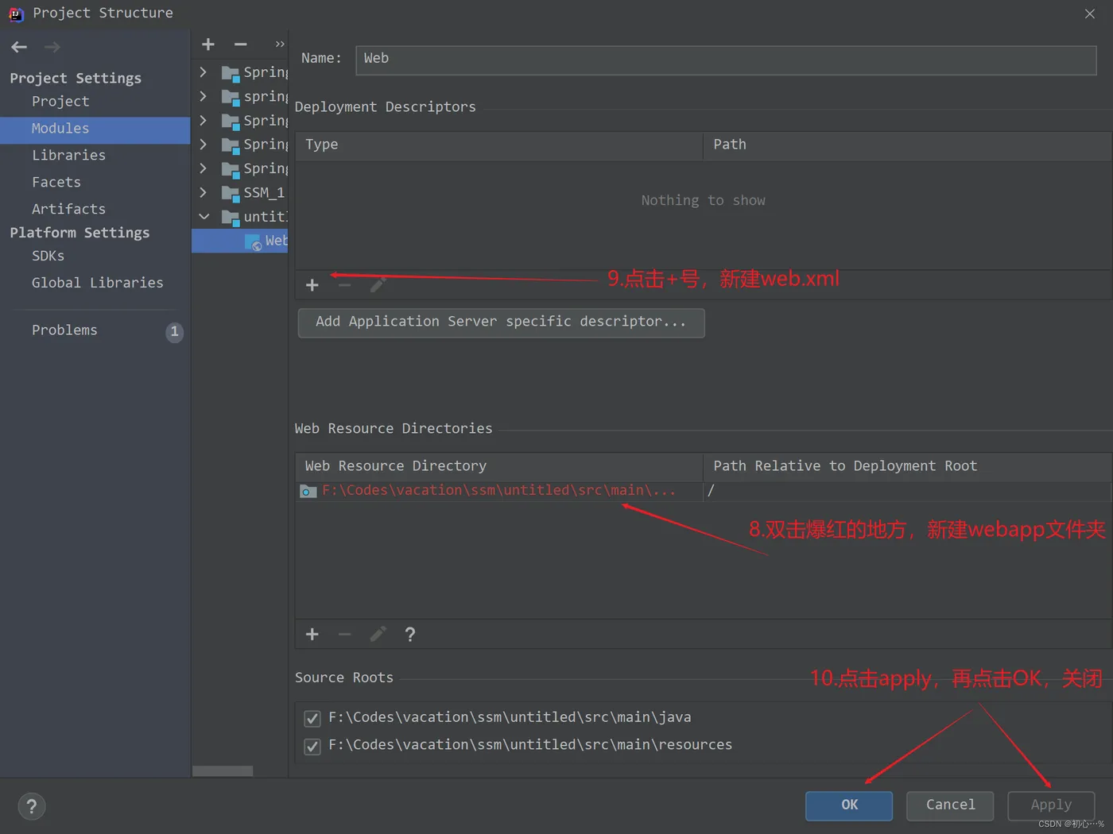
Task: Go back with the left arrow icon
Action: 19,47
